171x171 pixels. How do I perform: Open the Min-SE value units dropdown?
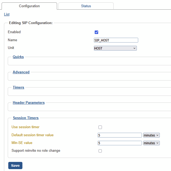click(x=151, y=143)
